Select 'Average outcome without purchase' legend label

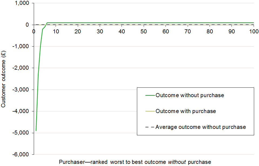coord(201,127)
